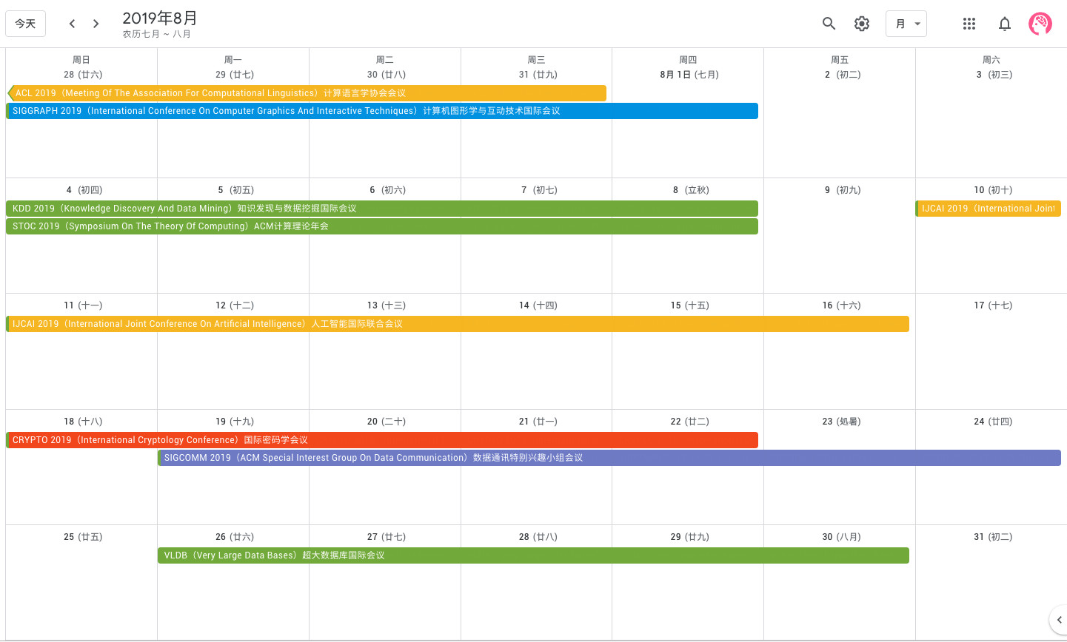Open the account profile avatar
The height and width of the screenshot is (642, 1067).
[x=1040, y=24]
